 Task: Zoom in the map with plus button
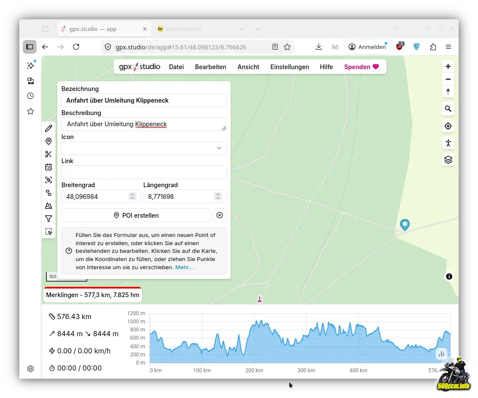[x=448, y=67]
